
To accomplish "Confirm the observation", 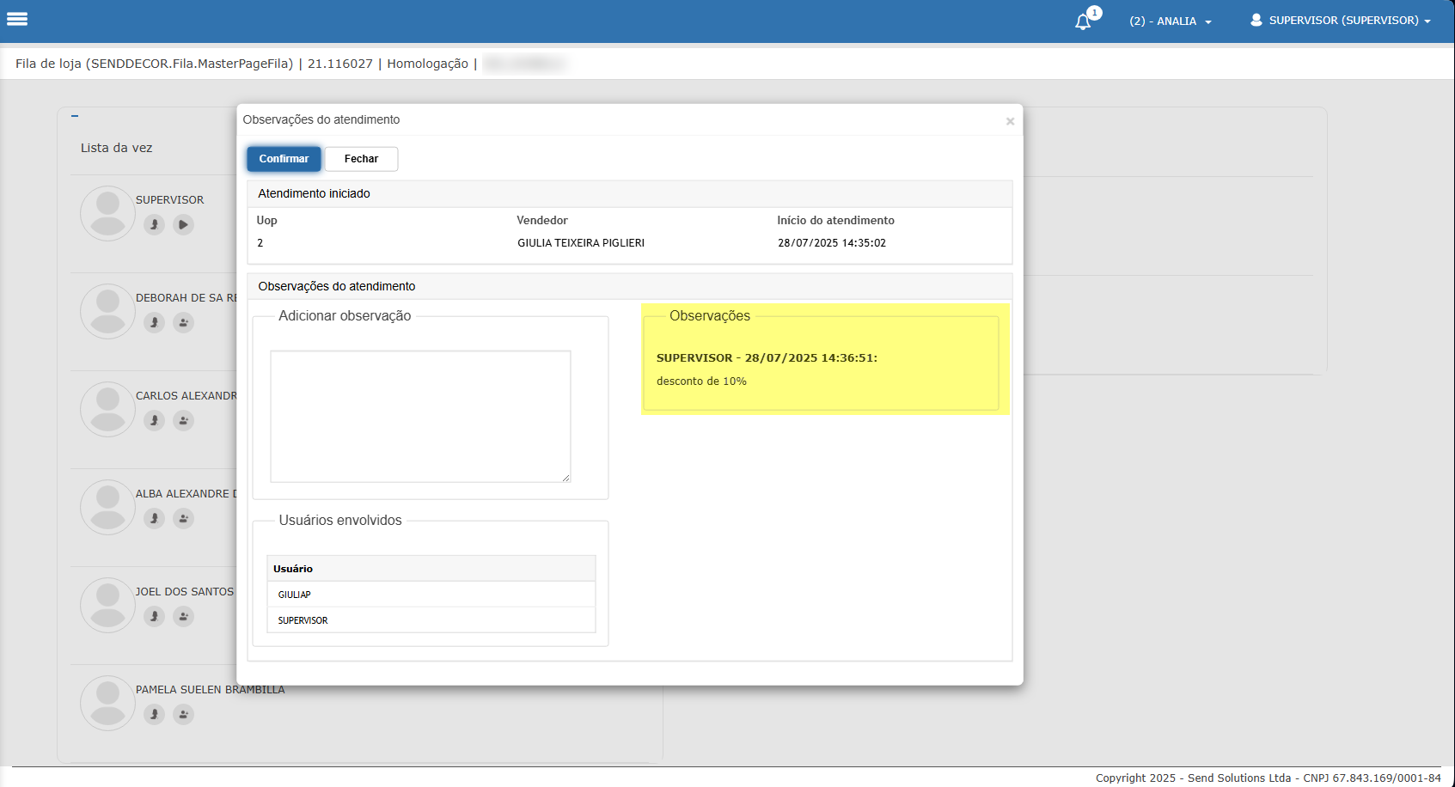I will [284, 159].
